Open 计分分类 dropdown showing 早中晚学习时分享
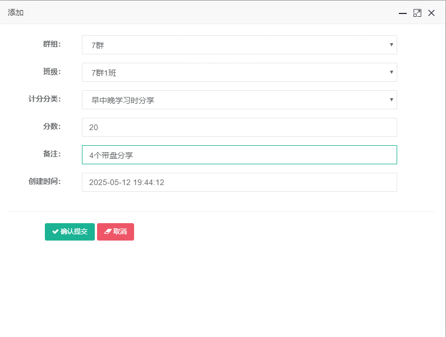 pyautogui.click(x=239, y=100)
